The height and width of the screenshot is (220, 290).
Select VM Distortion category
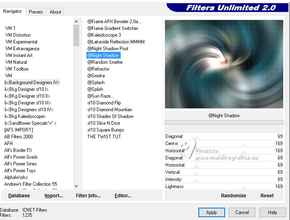click(18, 35)
